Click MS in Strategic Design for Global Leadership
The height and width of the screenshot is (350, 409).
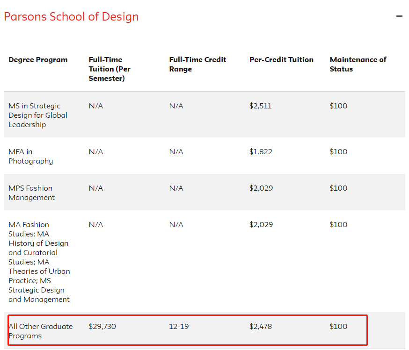pyautogui.click(x=38, y=115)
